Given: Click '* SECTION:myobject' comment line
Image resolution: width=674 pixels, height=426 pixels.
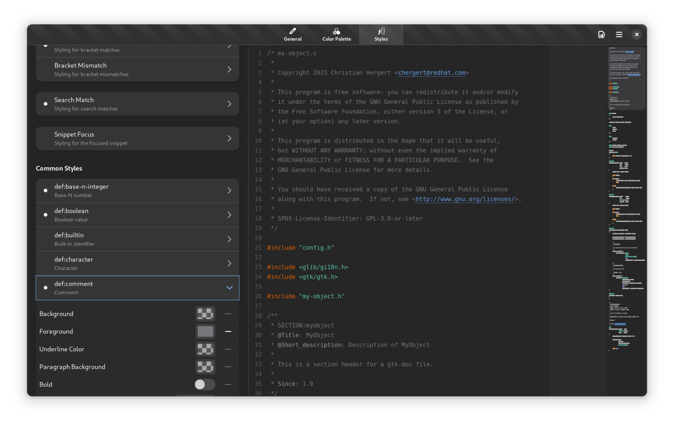Looking at the screenshot, I should point(302,326).
